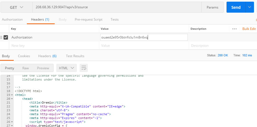
Task: Collapse the script tag at line 26
Action: click(x=12, y=122)
